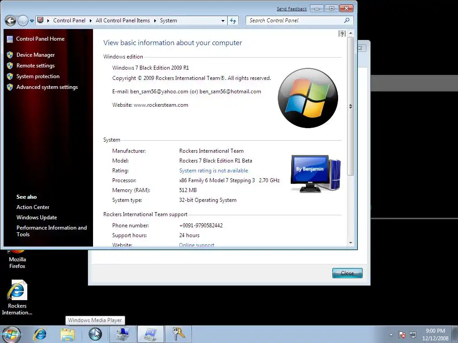Screen dimensions: 458x343
Task: Select the email text ben_sam56@yahoo.com line
Action: [187, 92]
